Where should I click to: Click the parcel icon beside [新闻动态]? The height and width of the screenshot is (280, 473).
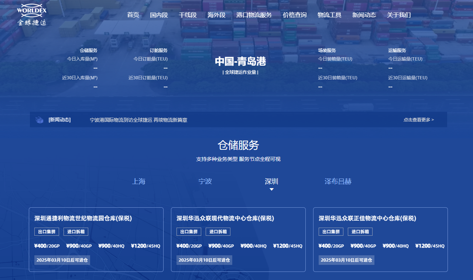40,120
